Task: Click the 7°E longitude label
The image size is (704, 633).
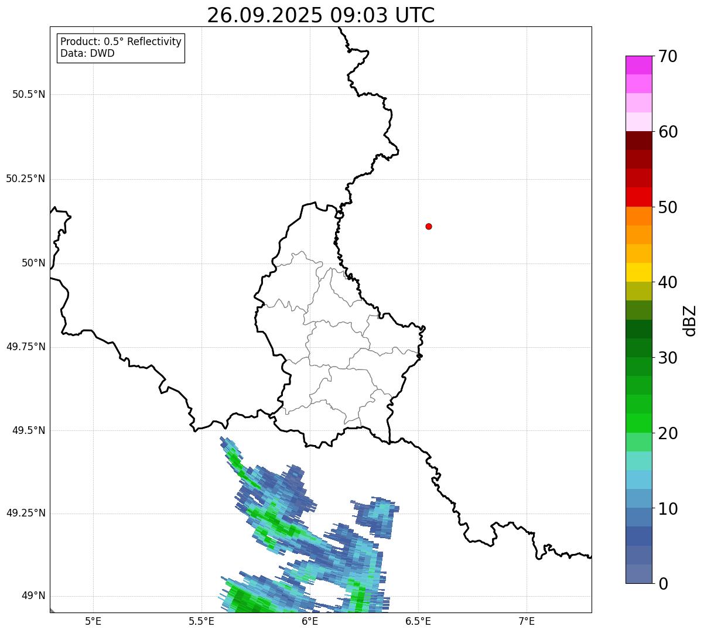Action: tap(527, 621)
